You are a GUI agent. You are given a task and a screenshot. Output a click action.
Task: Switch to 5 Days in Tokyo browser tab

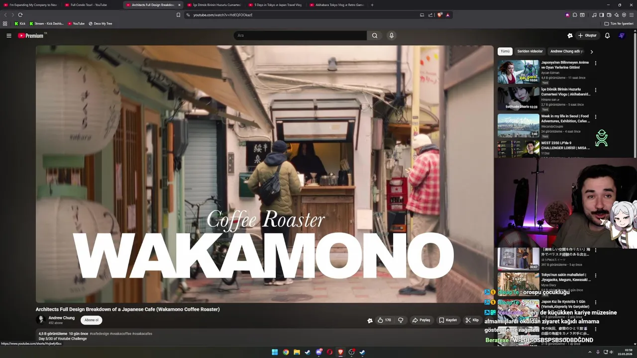(275, 5)
